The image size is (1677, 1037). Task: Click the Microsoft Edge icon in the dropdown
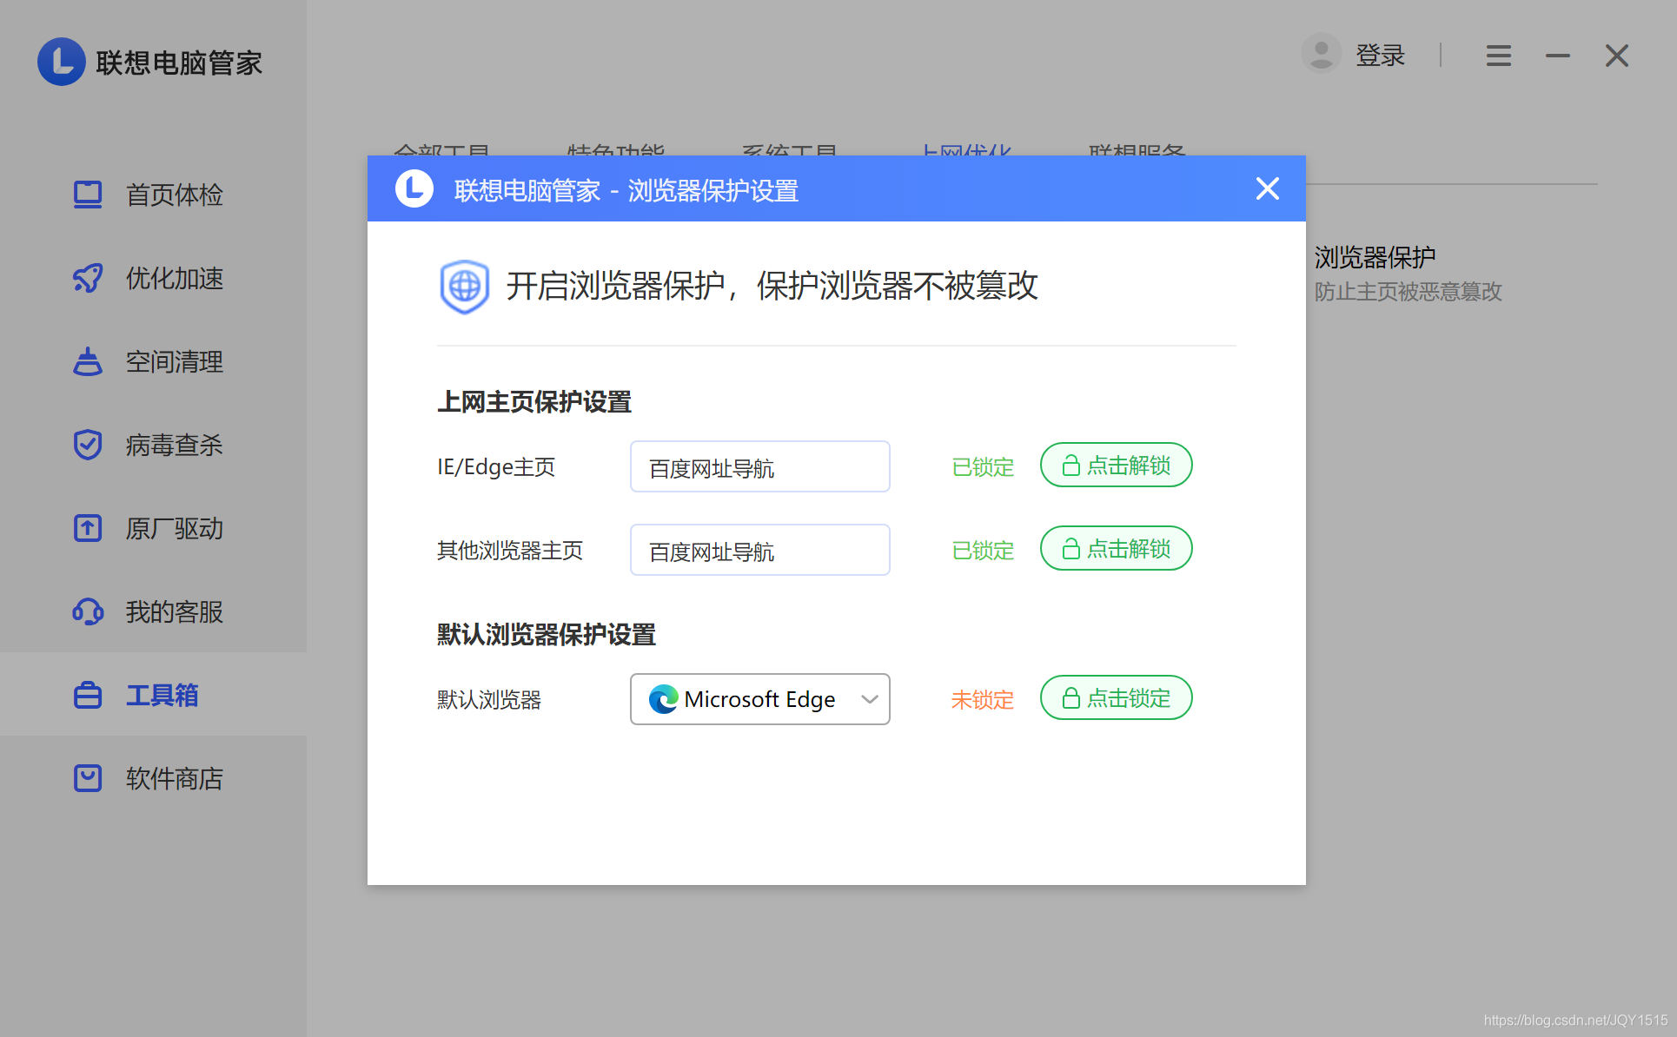coord(664,699)
